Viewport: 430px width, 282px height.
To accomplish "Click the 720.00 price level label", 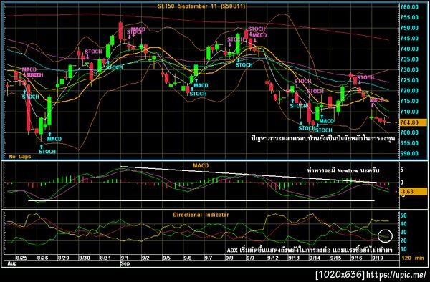I will tap(409, 91).
